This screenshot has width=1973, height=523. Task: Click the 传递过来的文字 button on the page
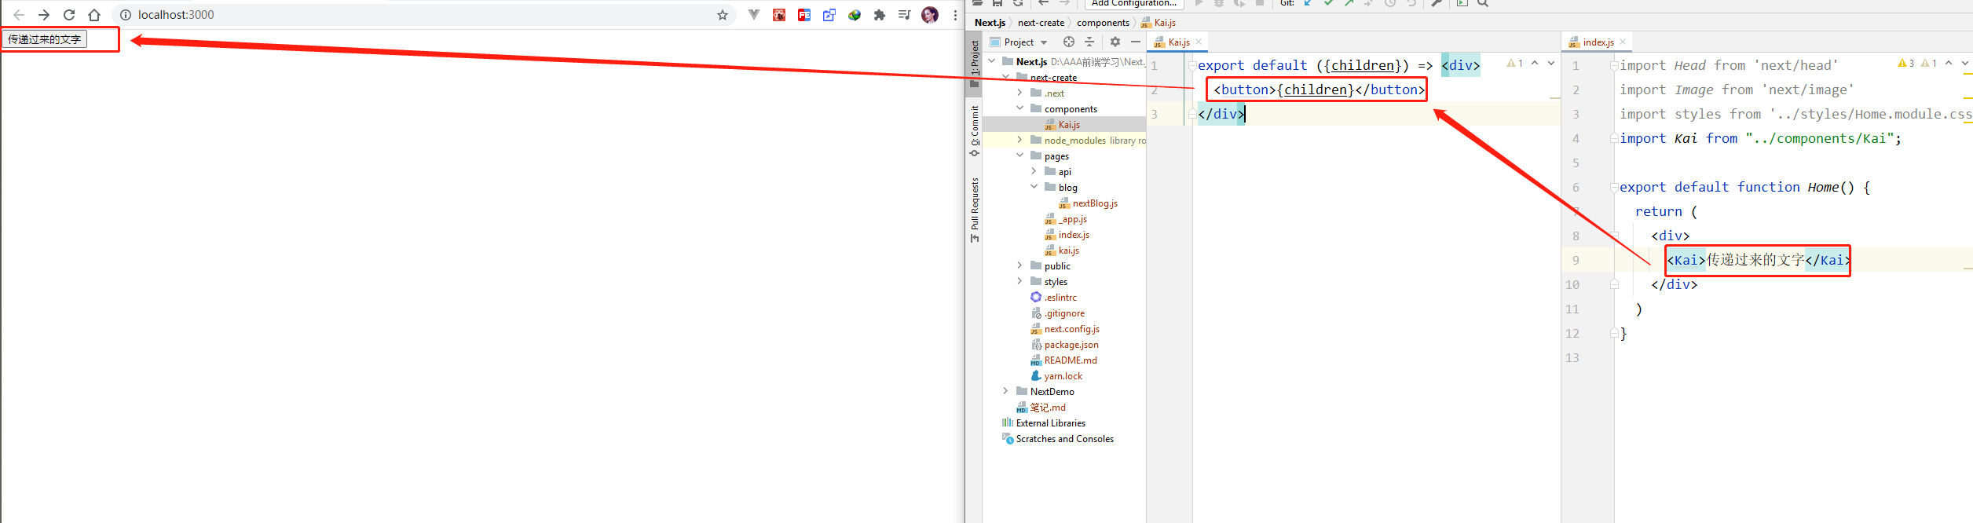(x=45, y=39)
